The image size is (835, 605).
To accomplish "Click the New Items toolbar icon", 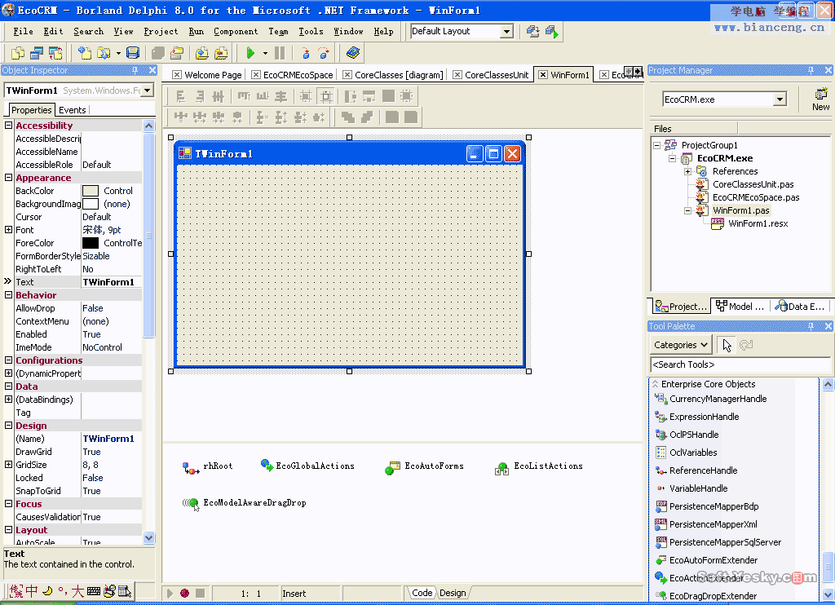I will [x=84, y=53].
